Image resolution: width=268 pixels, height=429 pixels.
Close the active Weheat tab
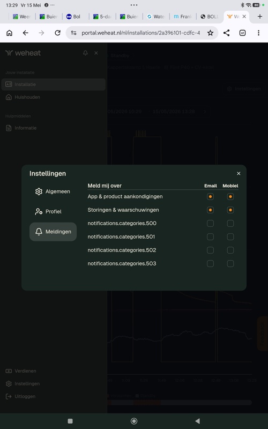[x=244, y=17]
